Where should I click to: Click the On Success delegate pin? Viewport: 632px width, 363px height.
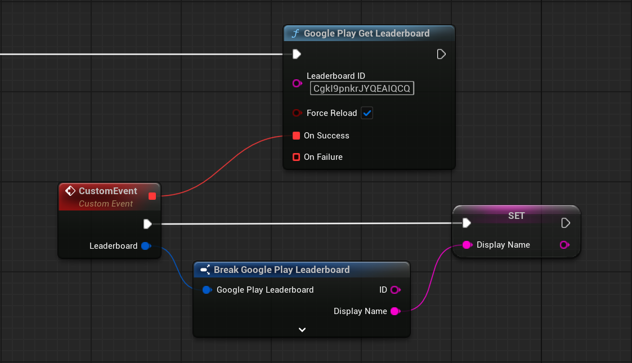click(297, 136)
